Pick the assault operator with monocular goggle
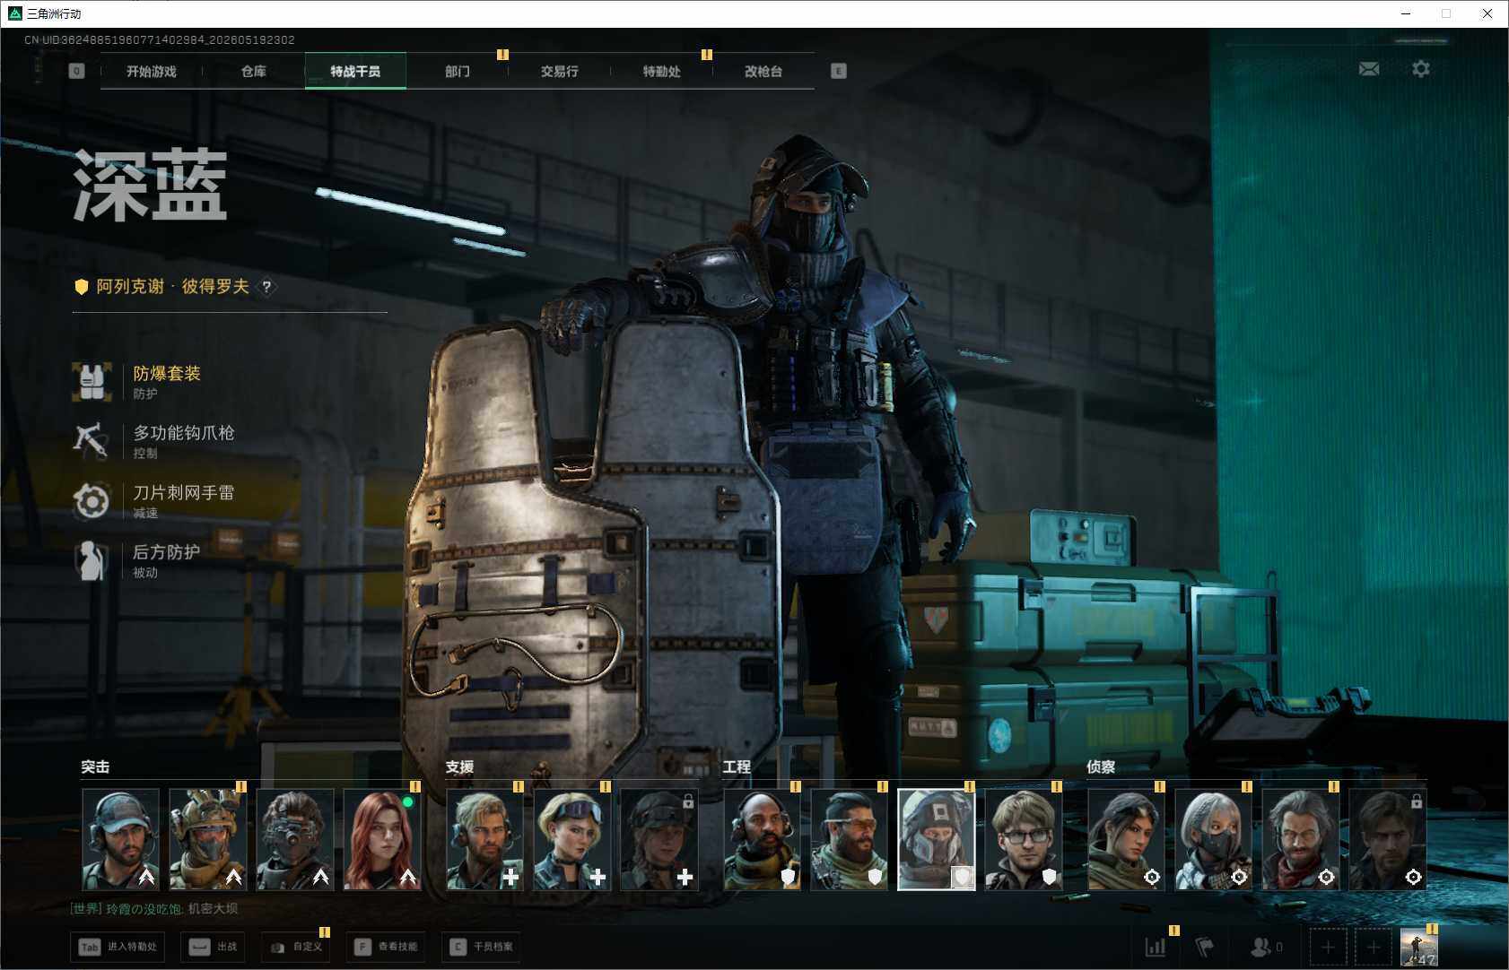Image resolution: width=1509 pixels, height=970 pixels. pos(294,839)
